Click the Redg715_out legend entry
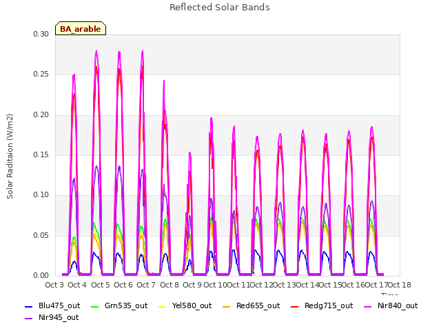Image resolution: width=441 pixels, height=331 pixels. pos(322,305)
